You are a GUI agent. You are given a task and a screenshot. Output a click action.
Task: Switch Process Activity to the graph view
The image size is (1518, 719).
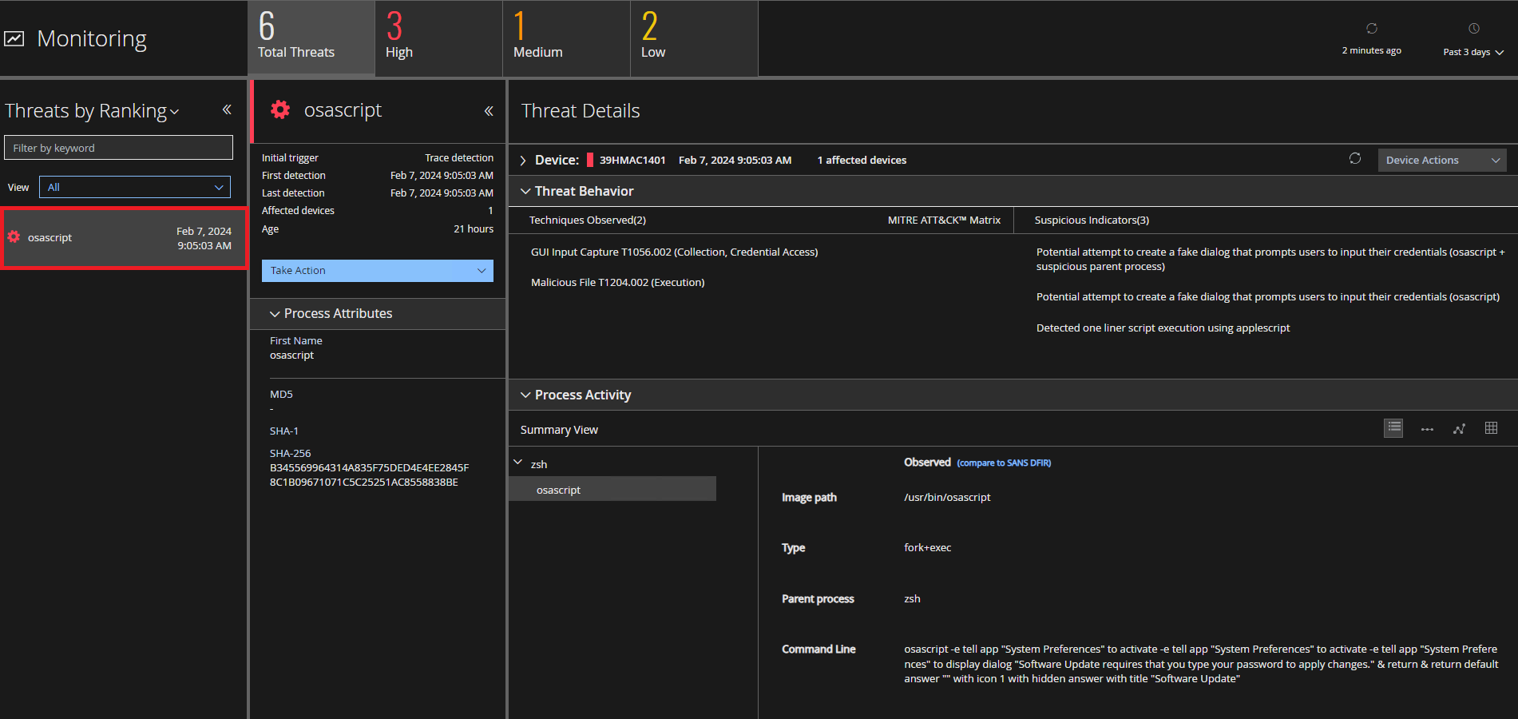(1459, 429)
